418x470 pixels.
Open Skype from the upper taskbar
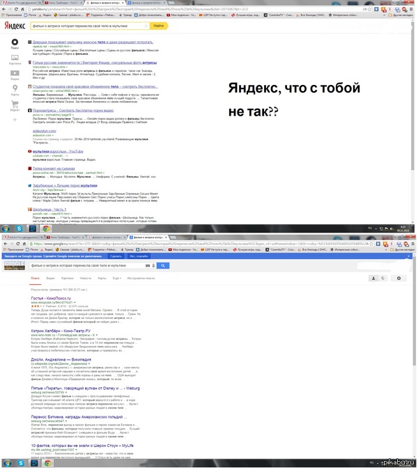click(20, 229)
